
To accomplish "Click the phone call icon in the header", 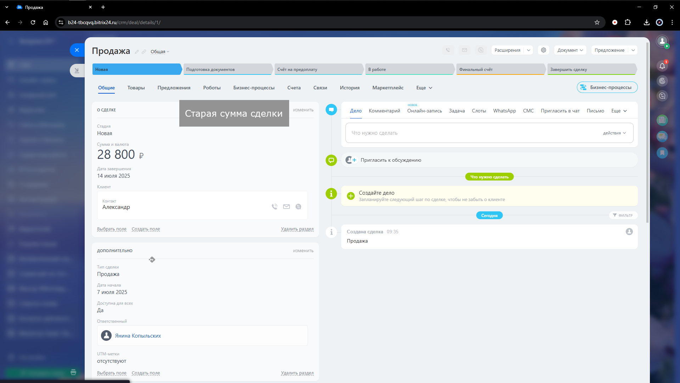I will [x=448, y=50].
